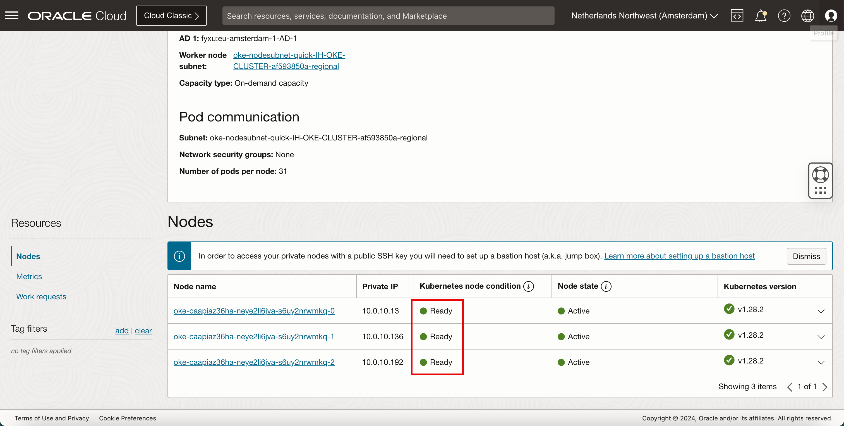Open the Profile avatar menu
Image resolution: width=844 pixels, height=426 pixels.
[x=831, y=15]
